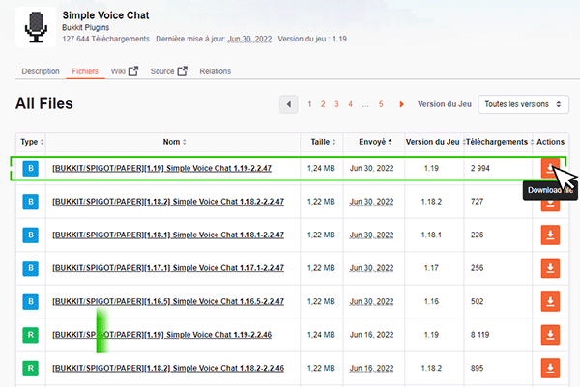Go to page 5
Image resolution: width=580 pixels, height=387 pixels.
click(x=381, y=104)
